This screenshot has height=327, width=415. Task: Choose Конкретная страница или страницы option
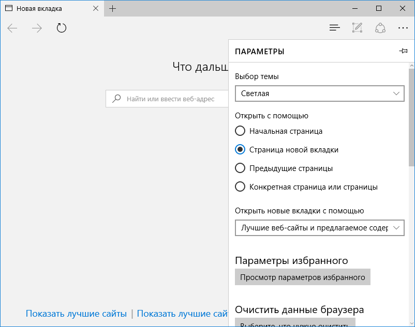coord(306,186)
